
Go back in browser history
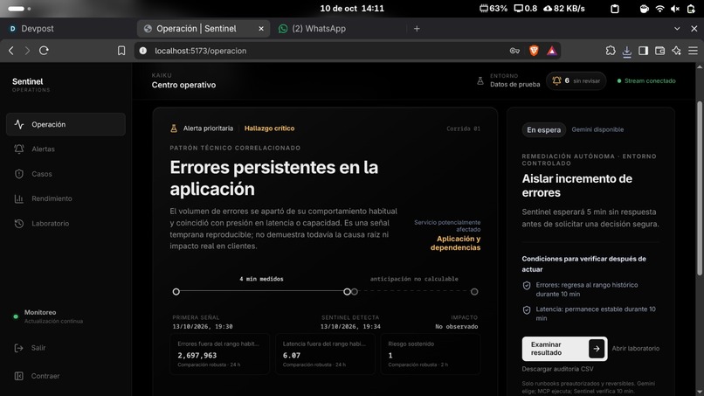click(11, 51)
